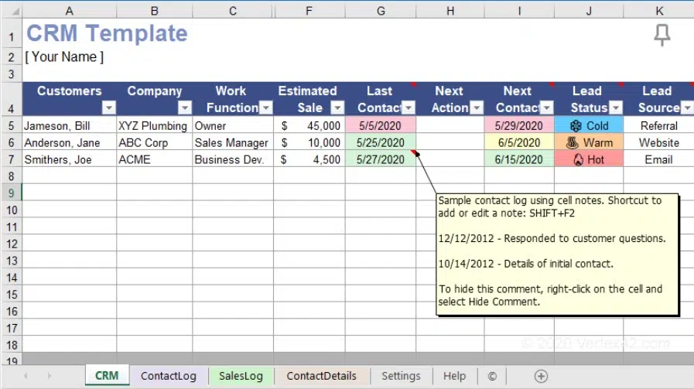Open the copyright © sheet tab
Screen dimensions: 694x389
[492, 376]
